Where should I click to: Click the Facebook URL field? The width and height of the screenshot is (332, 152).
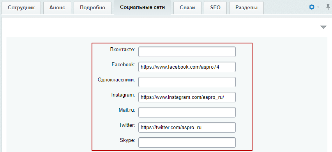[187, 67]
